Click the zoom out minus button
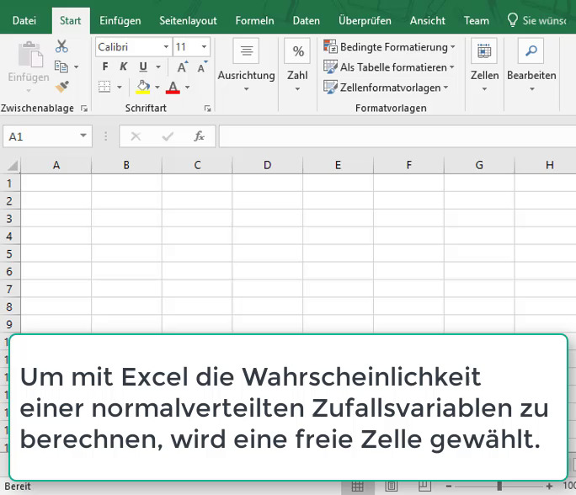 click(449, 487)
